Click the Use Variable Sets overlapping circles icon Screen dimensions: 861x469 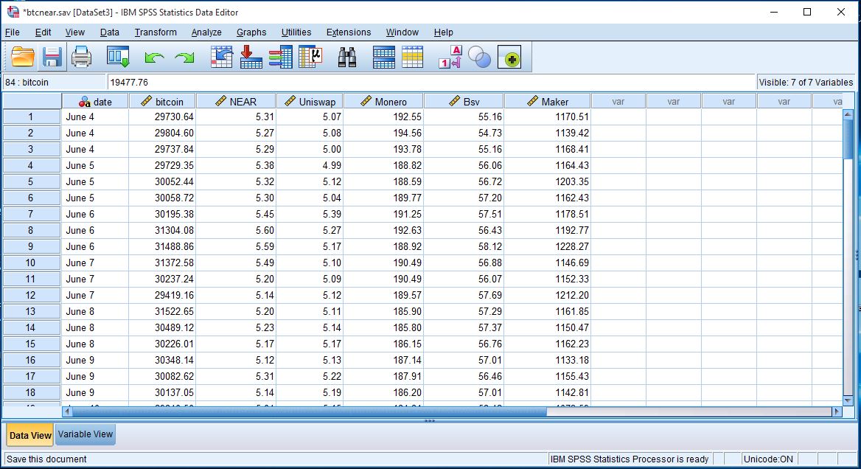(x=479, y=57)
